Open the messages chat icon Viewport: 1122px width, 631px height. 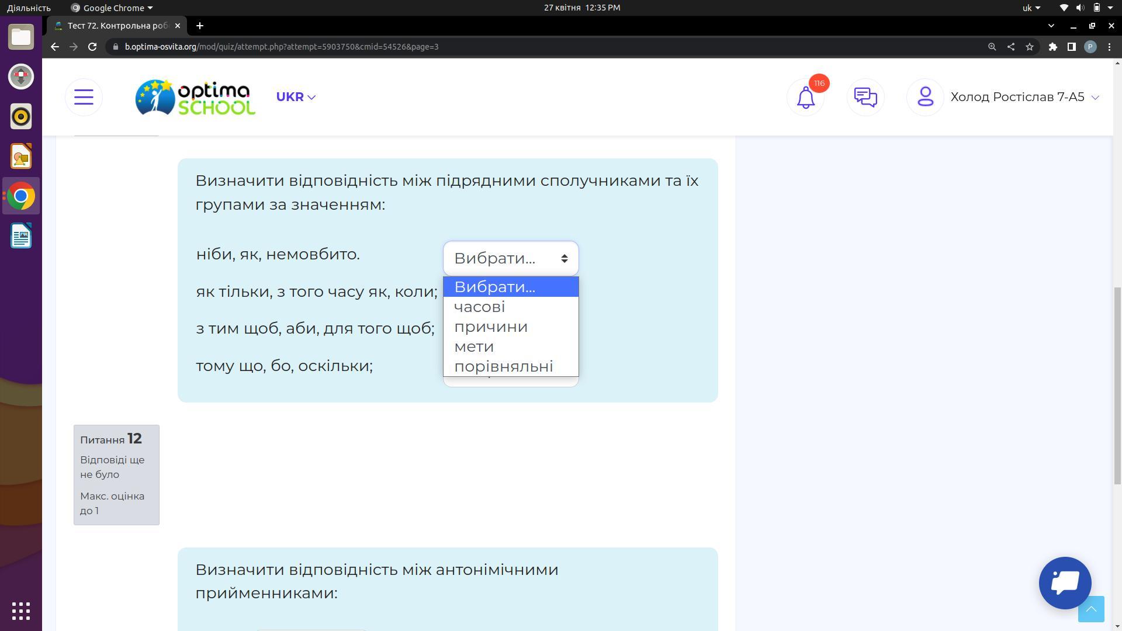pyautogui.click(x=865, y=97)
